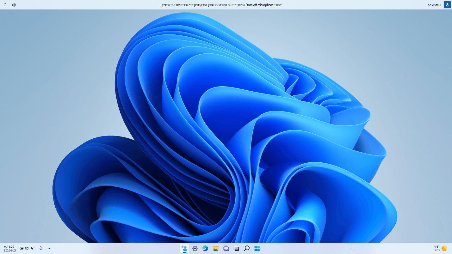
Task: Open Task View on the taskbar
Action: [236, 248]
